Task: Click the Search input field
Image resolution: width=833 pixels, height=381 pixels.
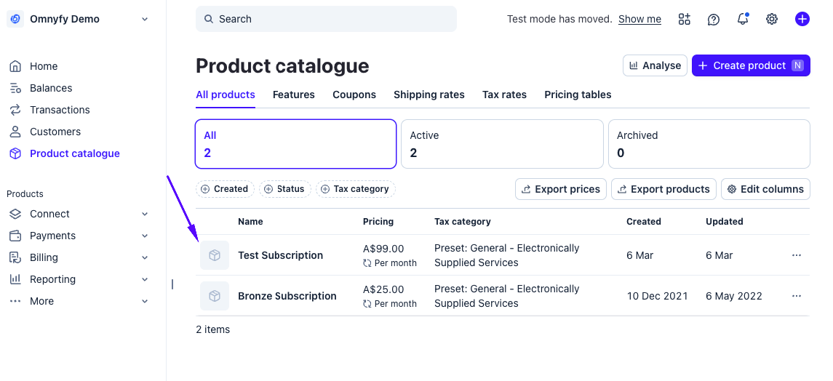Action: point(326,19)
